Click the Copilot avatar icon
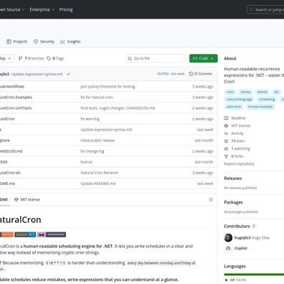Viewport: 284px width, 284px height. click(228, 248)
